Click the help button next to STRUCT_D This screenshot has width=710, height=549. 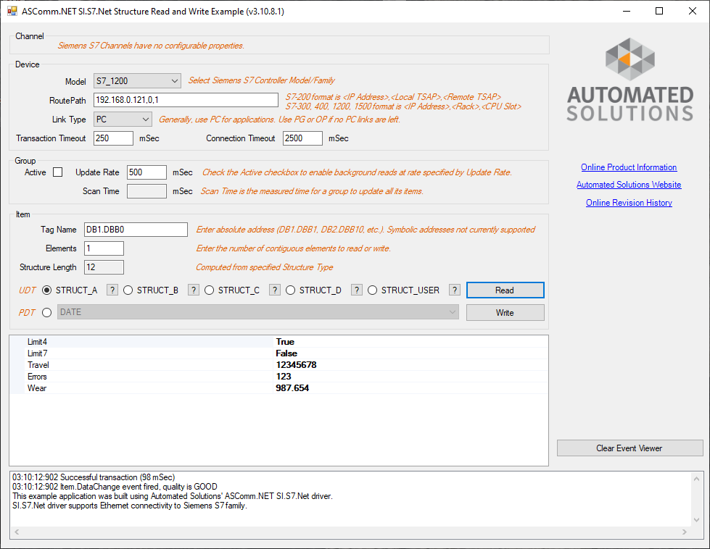coord(357,290)
